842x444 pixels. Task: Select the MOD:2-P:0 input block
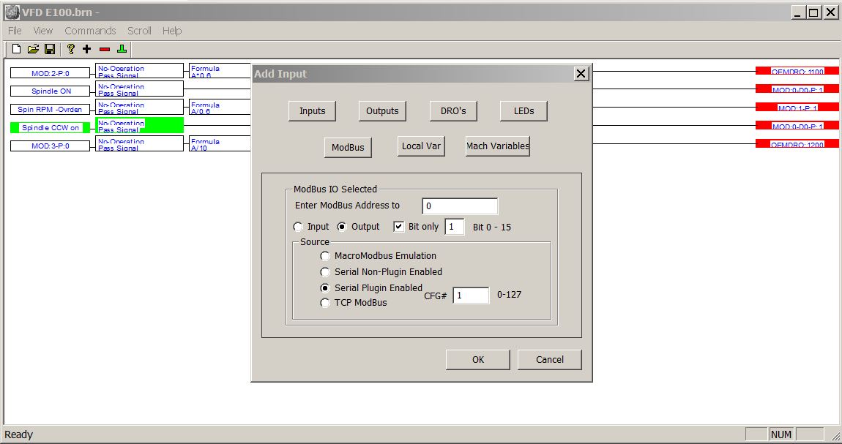point(50,73)
